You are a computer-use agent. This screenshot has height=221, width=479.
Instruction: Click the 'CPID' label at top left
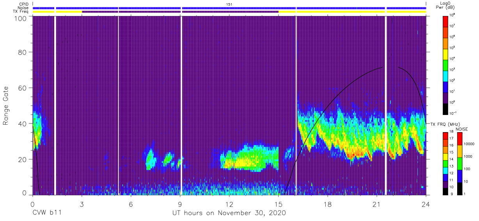[x=24, y=4]
